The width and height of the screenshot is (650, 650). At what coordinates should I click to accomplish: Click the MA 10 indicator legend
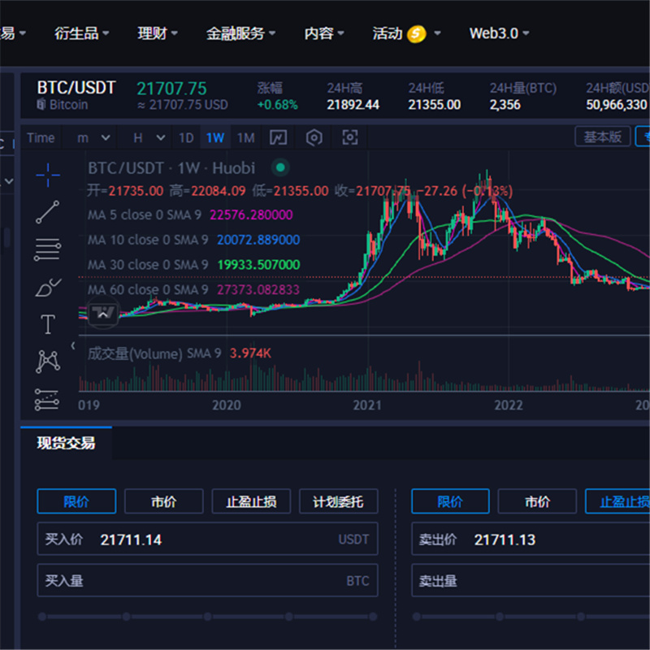click(193, 240)
